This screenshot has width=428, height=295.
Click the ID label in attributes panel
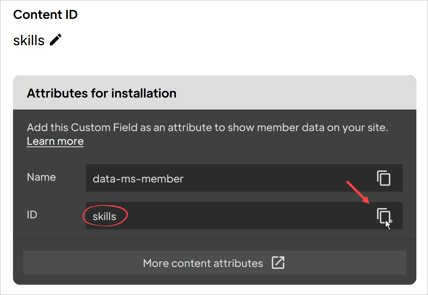click(x=32, y=215)
